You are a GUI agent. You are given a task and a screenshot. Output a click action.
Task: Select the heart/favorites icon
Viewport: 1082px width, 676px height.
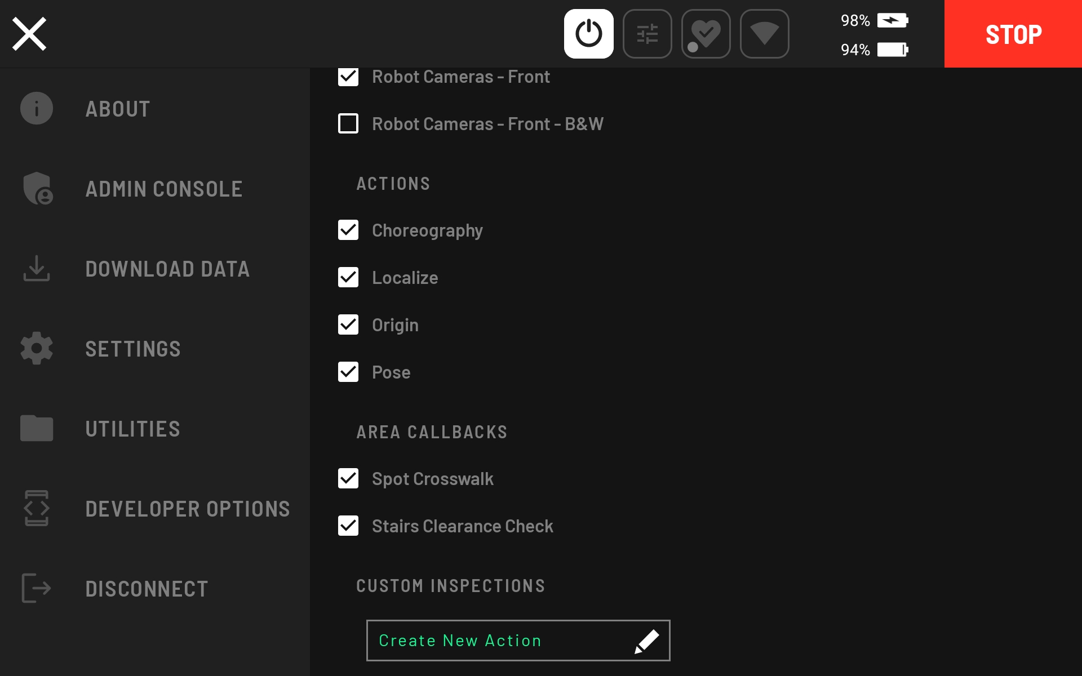click(x=705, y=33)
